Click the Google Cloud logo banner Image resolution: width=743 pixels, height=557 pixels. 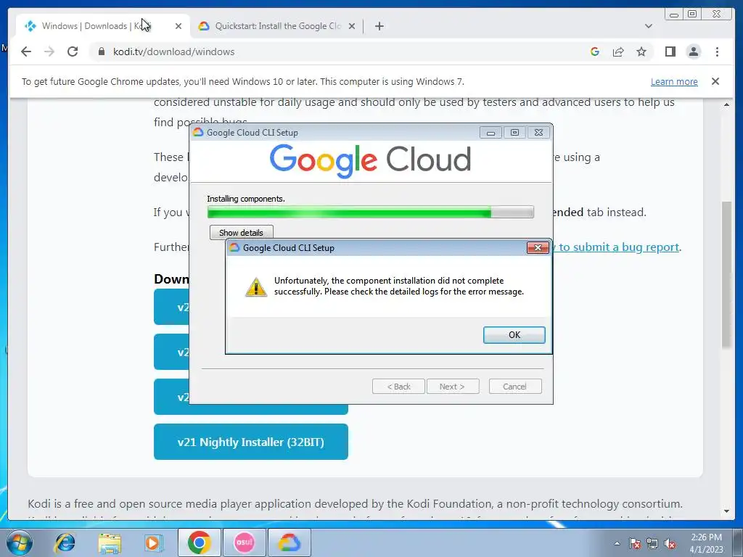pos(371,160)
